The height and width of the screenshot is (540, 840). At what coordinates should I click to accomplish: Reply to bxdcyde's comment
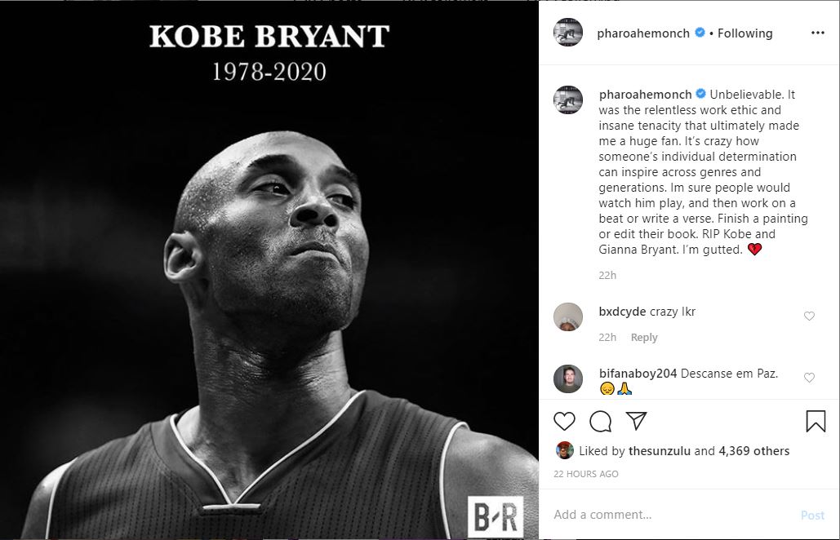pyautogui.click(x=644, y=337)
